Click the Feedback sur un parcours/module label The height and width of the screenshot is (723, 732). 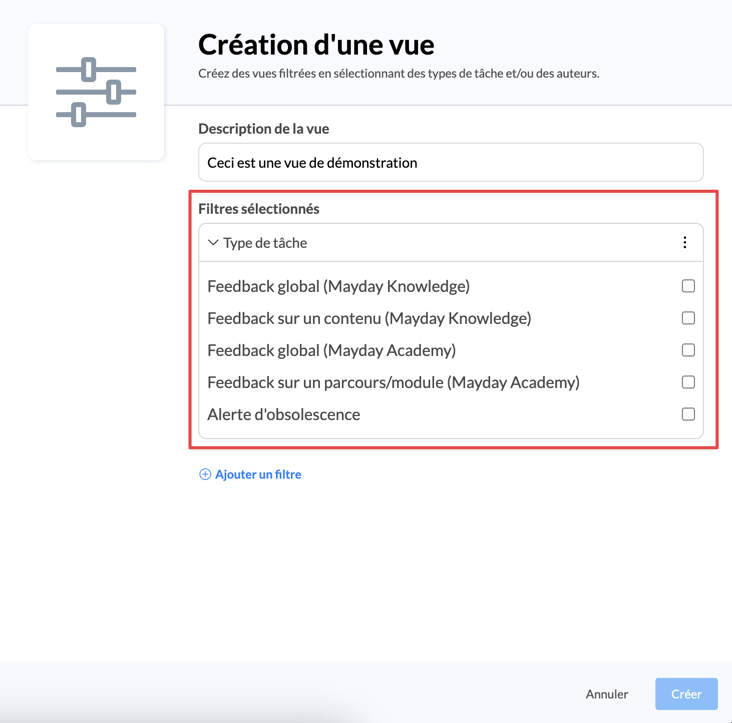click(x=393, y=383)
